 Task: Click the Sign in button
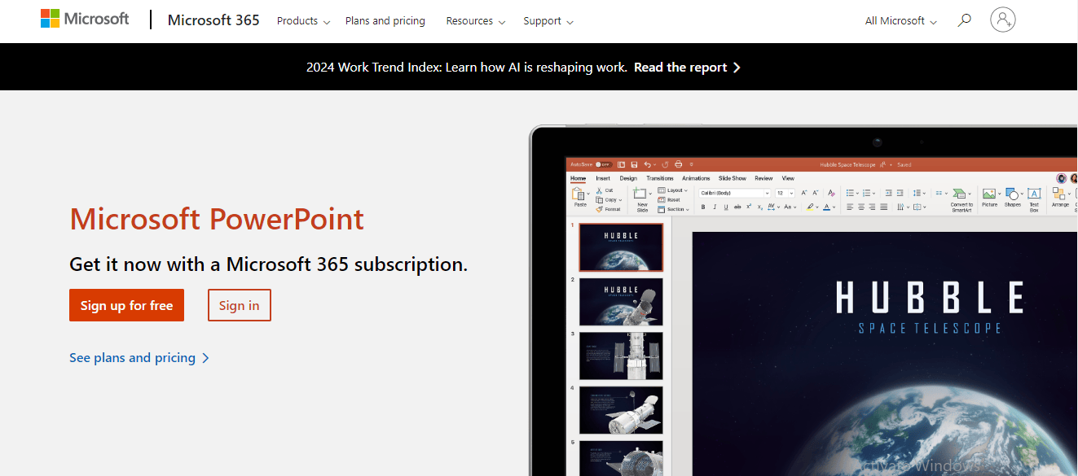pos(239,305)
